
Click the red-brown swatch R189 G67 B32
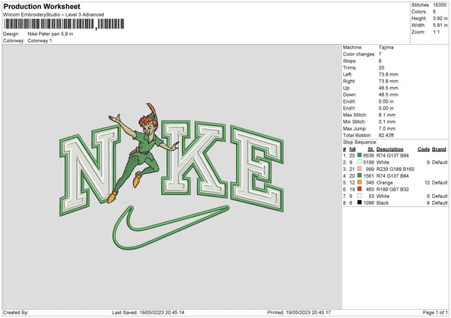359,189
